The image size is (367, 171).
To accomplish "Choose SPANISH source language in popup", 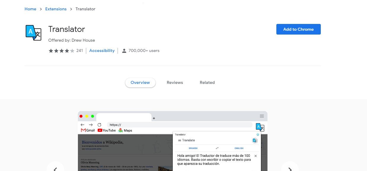I will click(x=193, y=148).
